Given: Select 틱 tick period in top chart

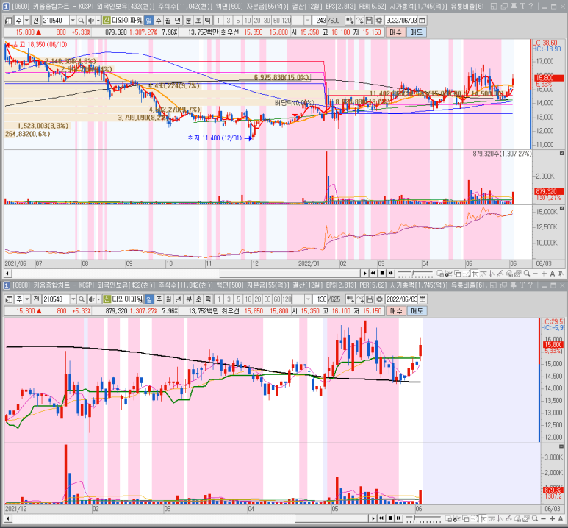Looking at the screenshot, I should click(207, 21).
